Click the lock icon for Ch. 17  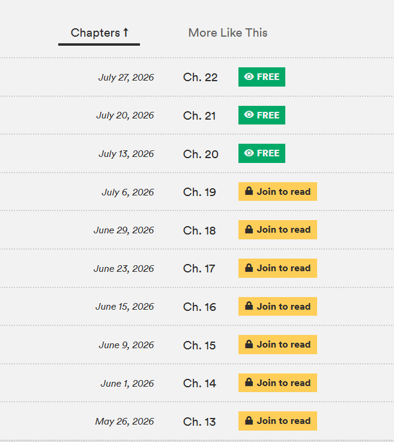coord(249,268)
